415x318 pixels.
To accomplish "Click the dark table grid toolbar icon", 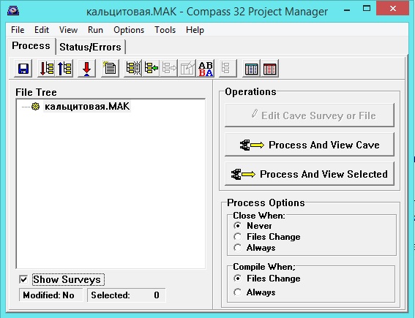I will click(x=252, y=69).
